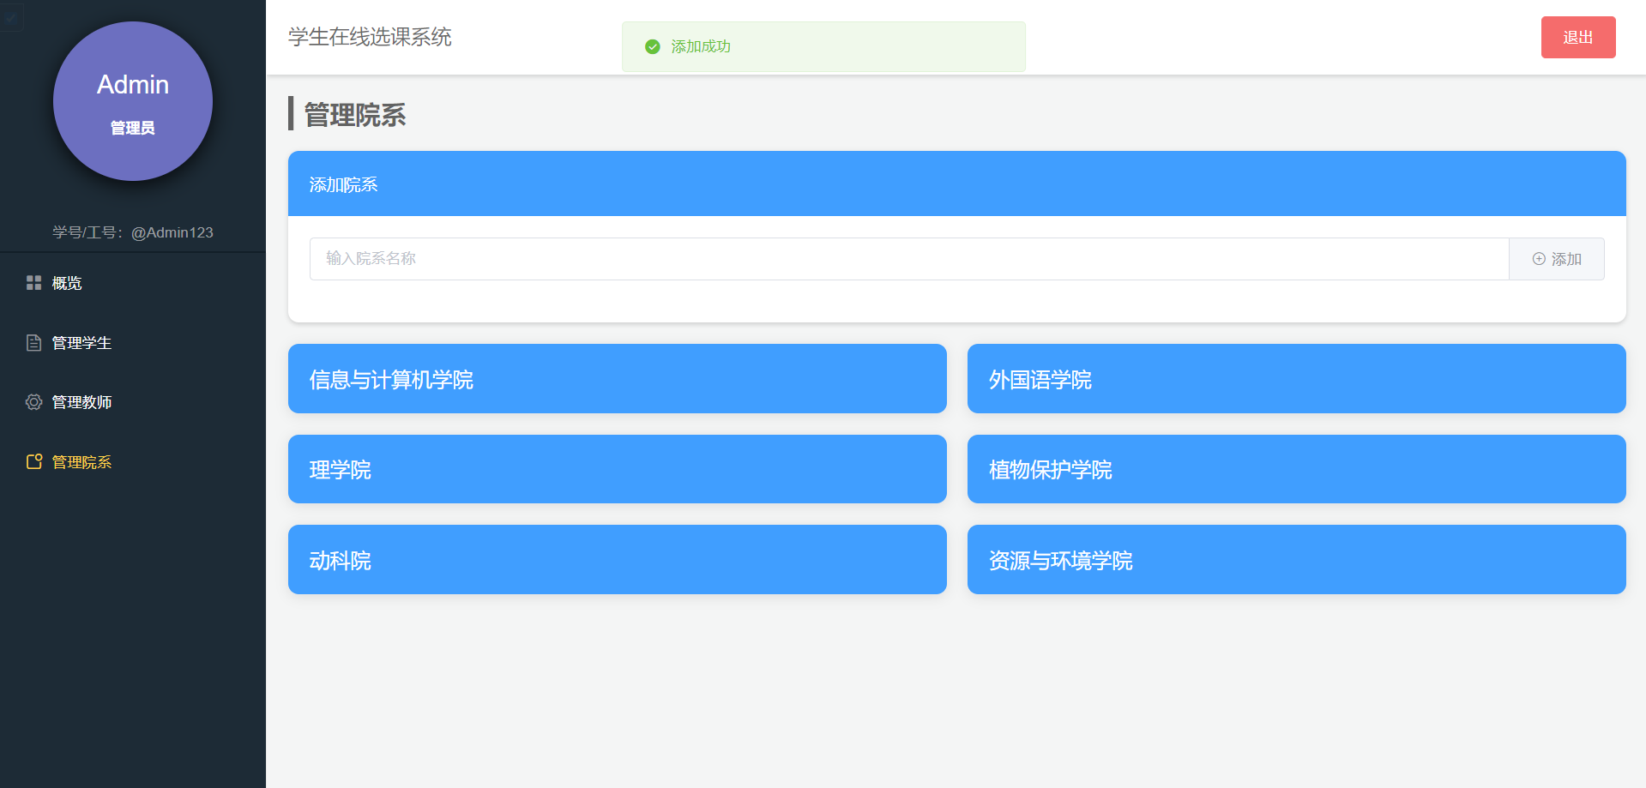The image size is (1646, 788).
Task: Open the 管理教师 menu item
Action: (x=133, y=402)
